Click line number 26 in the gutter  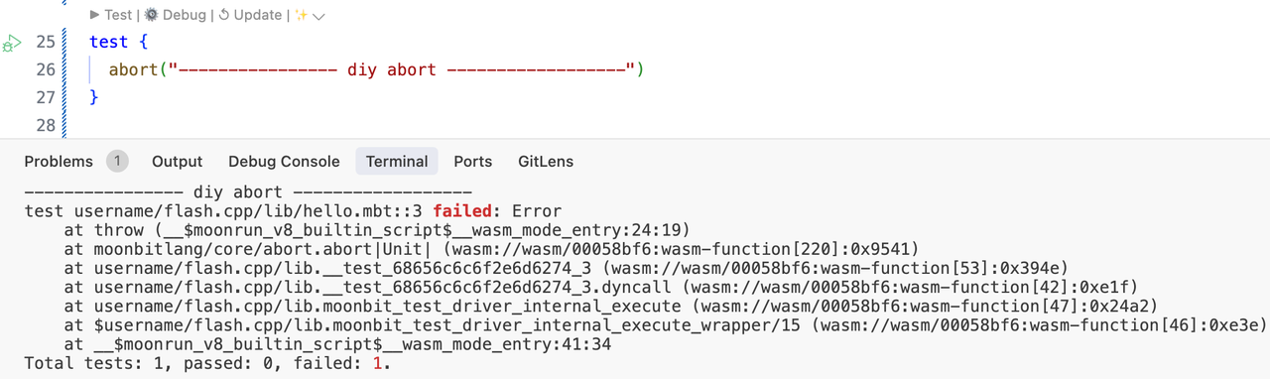point(46,69)
